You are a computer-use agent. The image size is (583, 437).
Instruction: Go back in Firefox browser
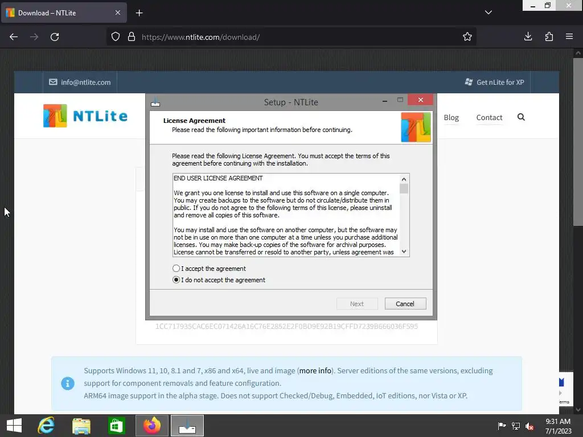point(14,37)
